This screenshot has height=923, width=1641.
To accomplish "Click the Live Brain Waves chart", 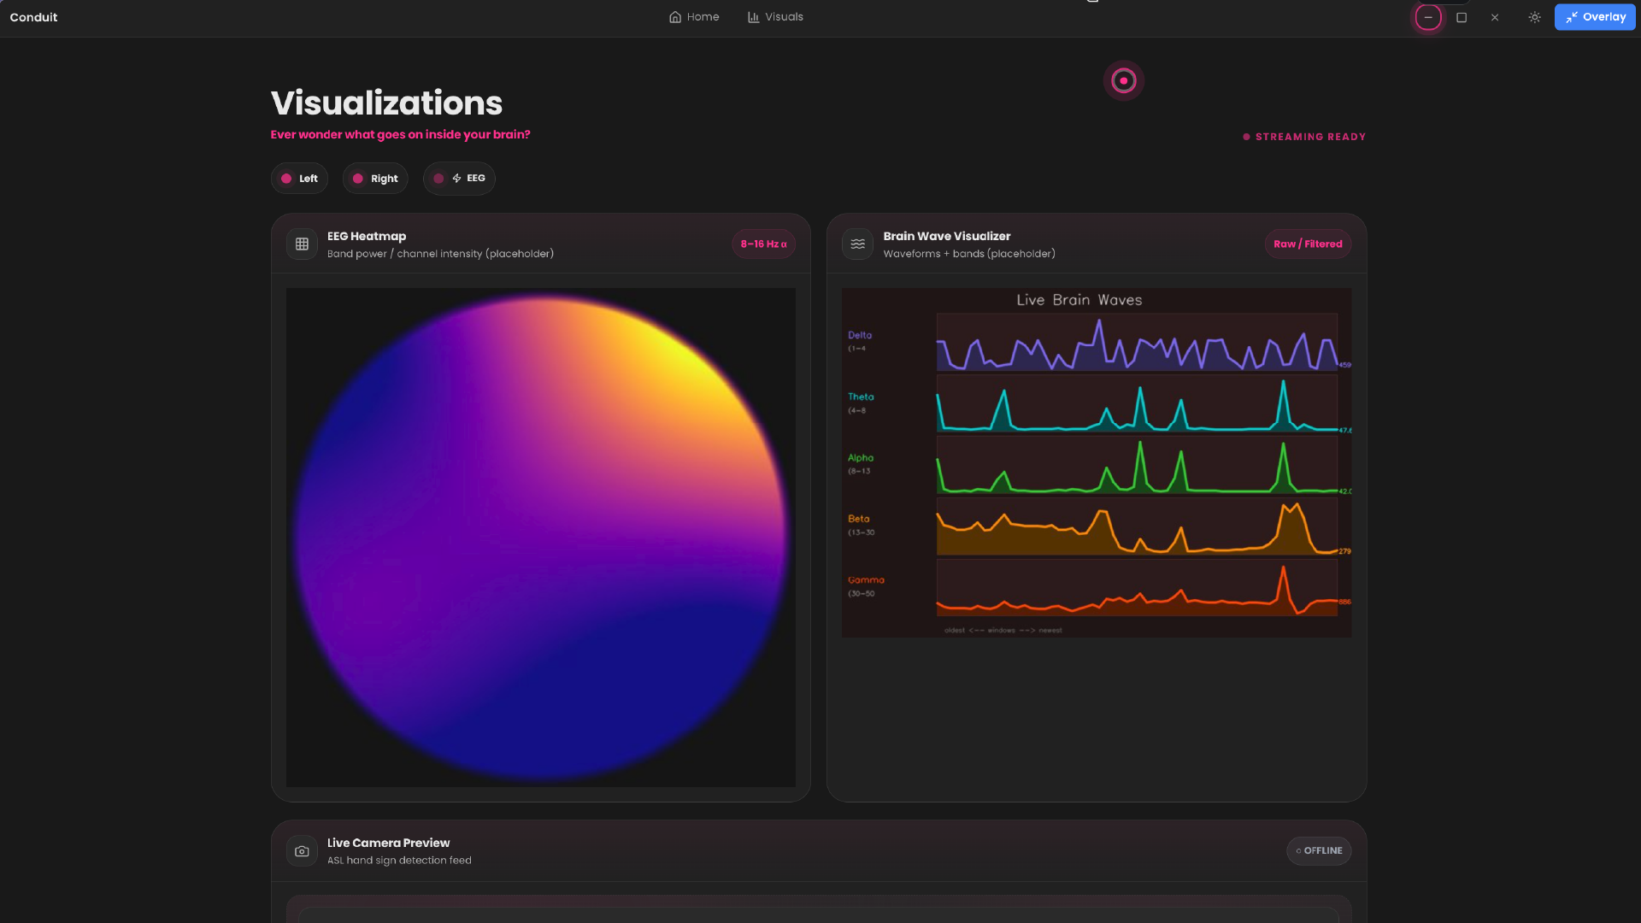I will 1097,462.
